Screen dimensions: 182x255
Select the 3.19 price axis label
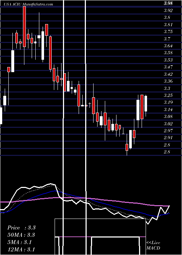(x=168, y=102)
